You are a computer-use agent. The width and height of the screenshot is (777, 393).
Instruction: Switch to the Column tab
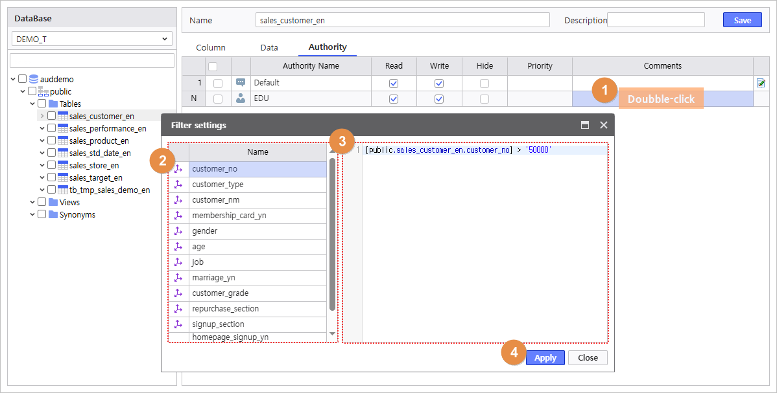point(211,47)
